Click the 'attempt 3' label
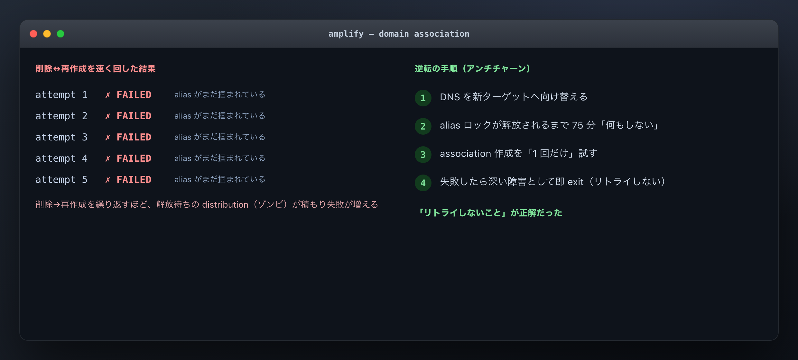 click(61, 137)
